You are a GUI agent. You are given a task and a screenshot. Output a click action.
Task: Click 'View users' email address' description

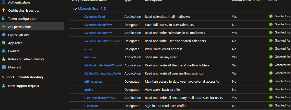163,49
